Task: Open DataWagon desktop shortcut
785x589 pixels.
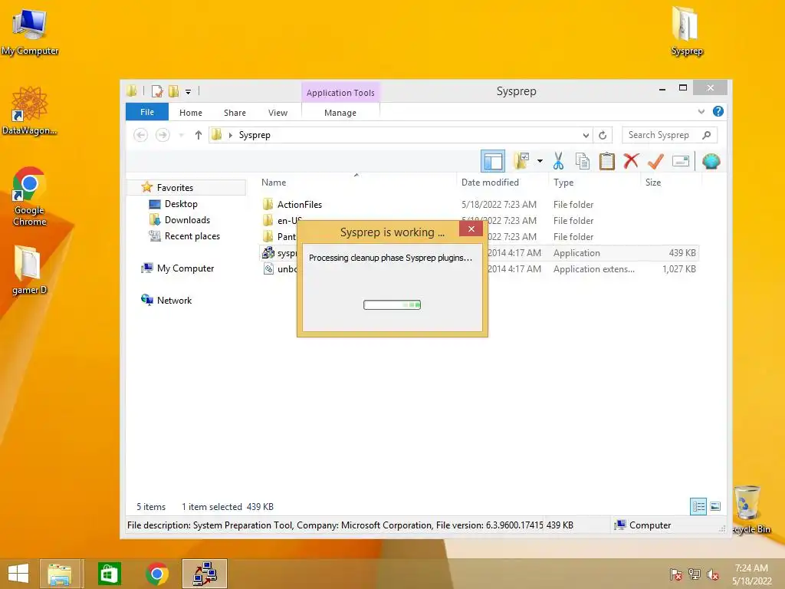Action: tap(30, 111)
